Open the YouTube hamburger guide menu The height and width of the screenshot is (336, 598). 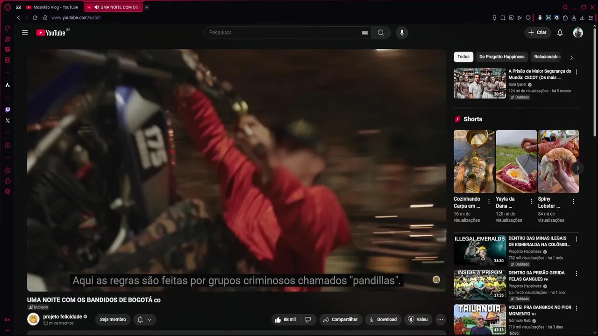pyautogui.click(x=25, y=33)
